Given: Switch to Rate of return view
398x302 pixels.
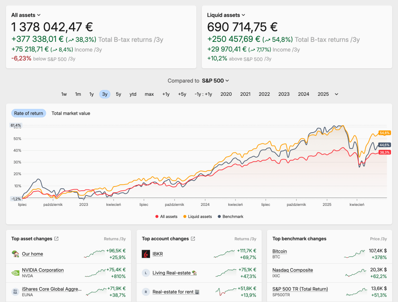Looking at the screenshot, I should tap(29, 113).
